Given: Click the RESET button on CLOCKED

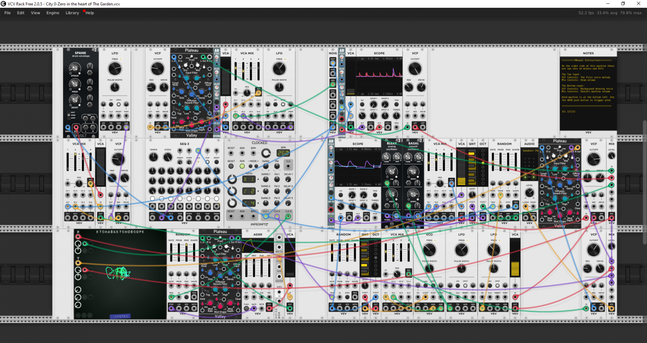Looking at the screenshot, I should pos(231,166).
